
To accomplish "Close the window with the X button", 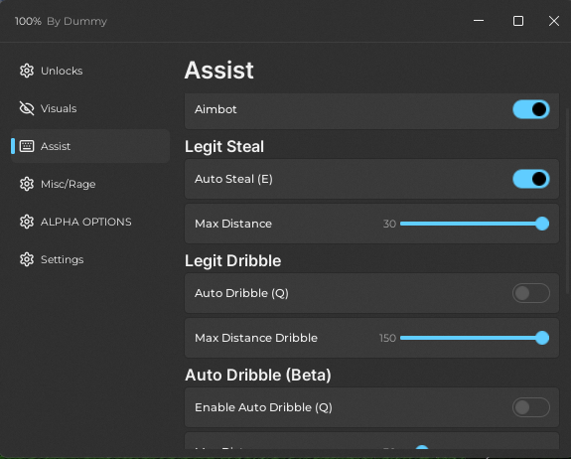I will [554, 21].
